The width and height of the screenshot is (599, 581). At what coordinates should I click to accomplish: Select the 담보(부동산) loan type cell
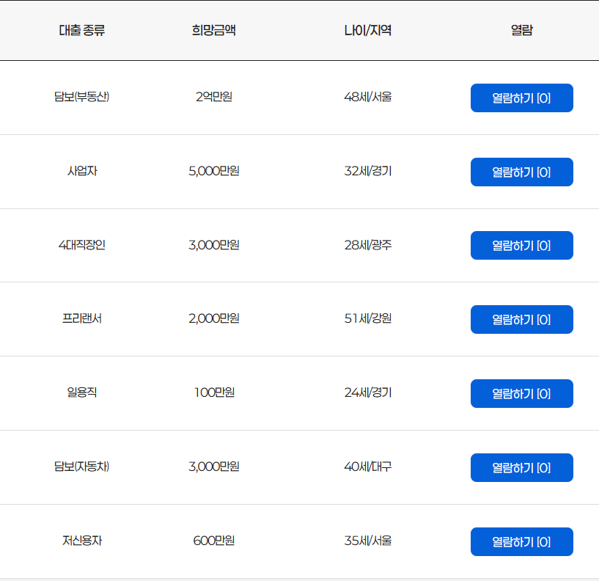82,97
